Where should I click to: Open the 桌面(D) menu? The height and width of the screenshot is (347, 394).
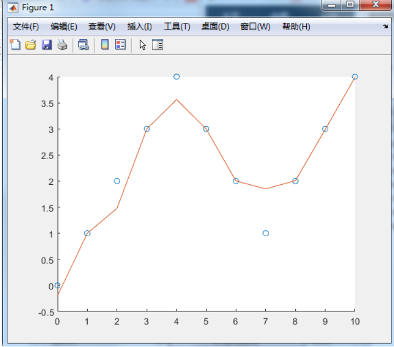coord(215,26)
